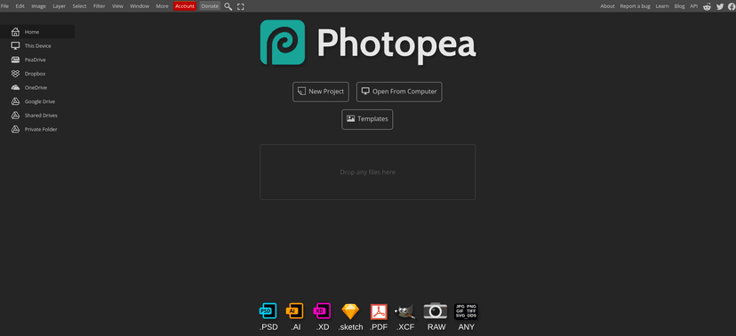
Task: Open OneDrive in the sidebar
Action: tap(37, 87)
